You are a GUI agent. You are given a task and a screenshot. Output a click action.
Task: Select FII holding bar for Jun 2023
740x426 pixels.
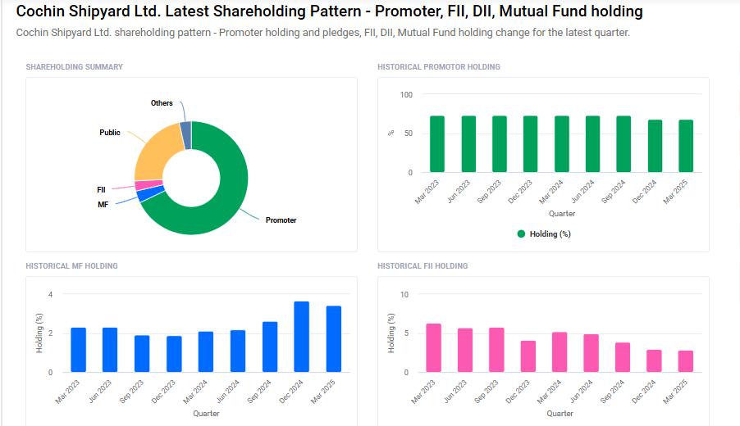tap(465, 350)
